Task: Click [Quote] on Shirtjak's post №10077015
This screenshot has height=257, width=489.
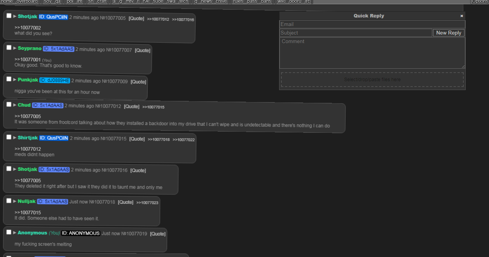Action: 137,139
